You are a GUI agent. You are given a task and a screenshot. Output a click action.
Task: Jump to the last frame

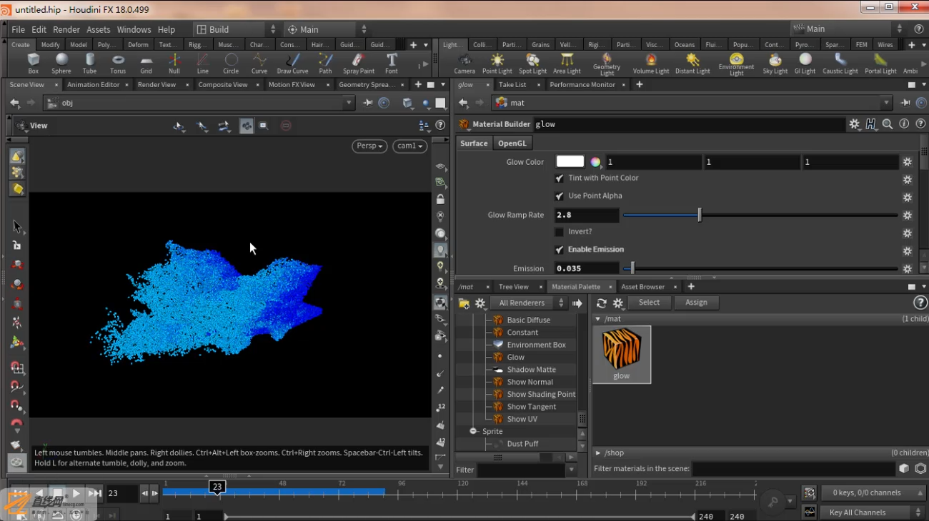point(94,493)
